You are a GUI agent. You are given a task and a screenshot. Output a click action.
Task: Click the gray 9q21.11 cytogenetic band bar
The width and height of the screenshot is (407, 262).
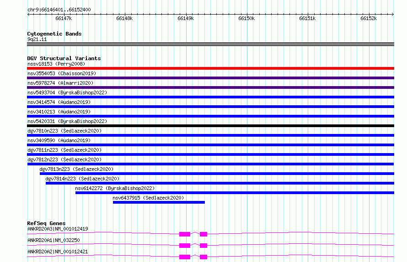(x=210, y=44)
